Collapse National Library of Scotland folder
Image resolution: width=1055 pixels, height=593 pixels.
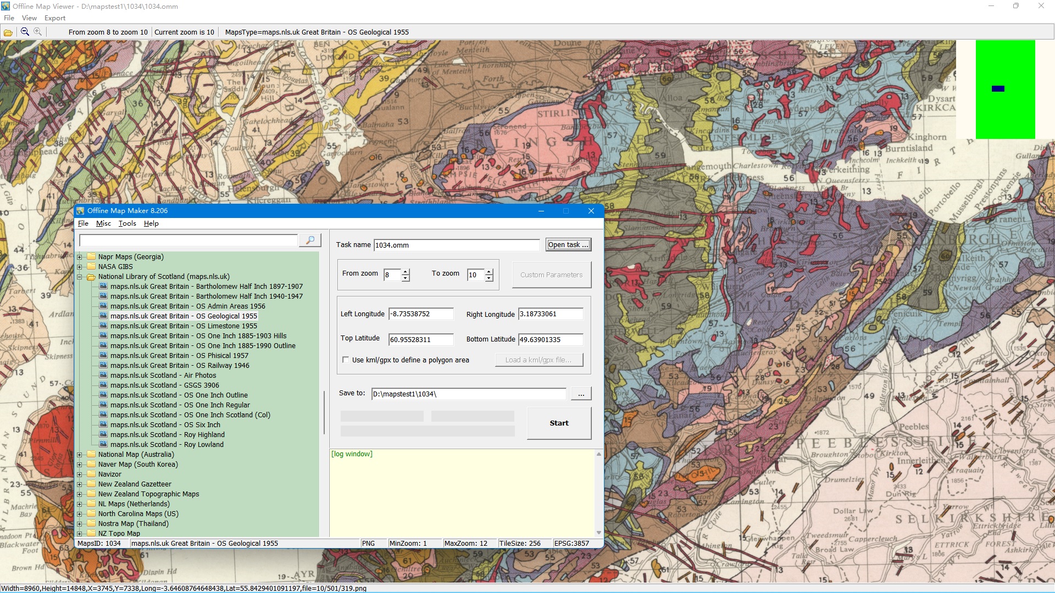click(80, 277)
